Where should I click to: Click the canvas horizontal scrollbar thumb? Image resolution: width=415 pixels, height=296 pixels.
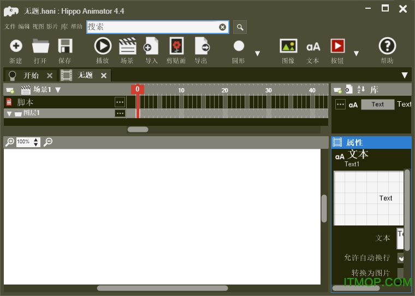point(162,288)
